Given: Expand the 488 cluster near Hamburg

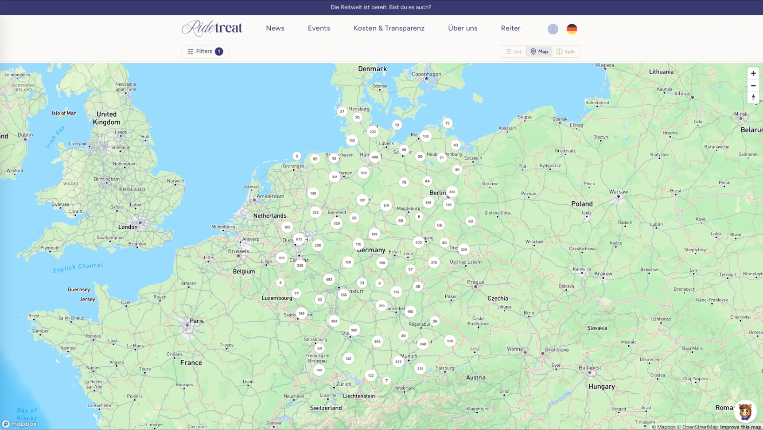Looking at the screenshot, I should pyautogui.click(x=375, y=157).
